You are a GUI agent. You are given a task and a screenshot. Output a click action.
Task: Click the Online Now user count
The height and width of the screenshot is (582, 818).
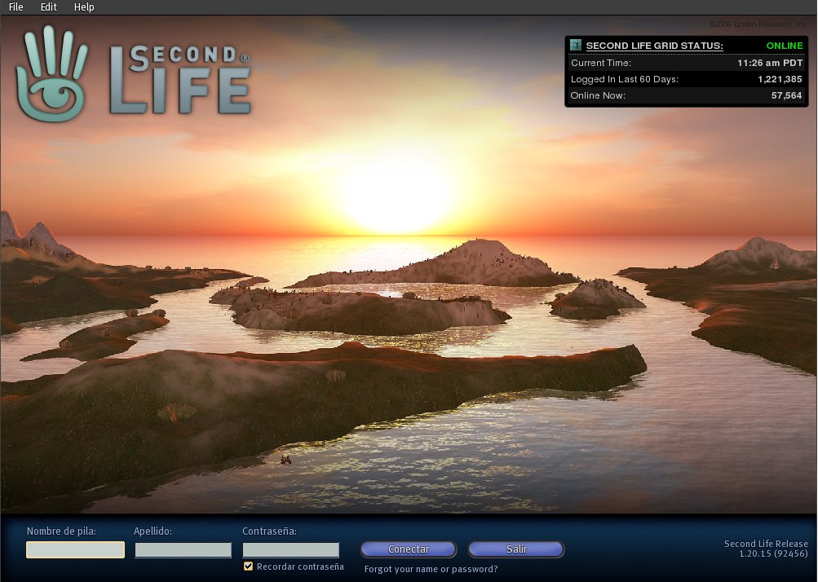[x=786, y=95]
